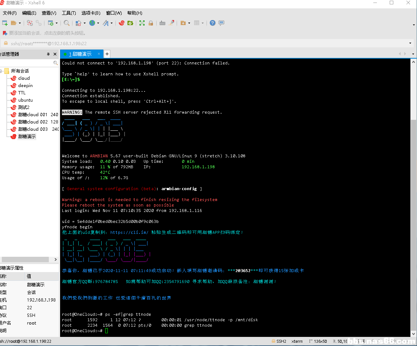417x346 pixels.
Task: Close the 甜糖演示 session tab
Action: click(99, 54)
